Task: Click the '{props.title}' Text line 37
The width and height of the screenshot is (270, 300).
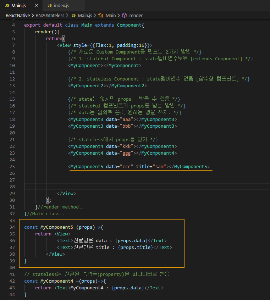Action: 115,248
